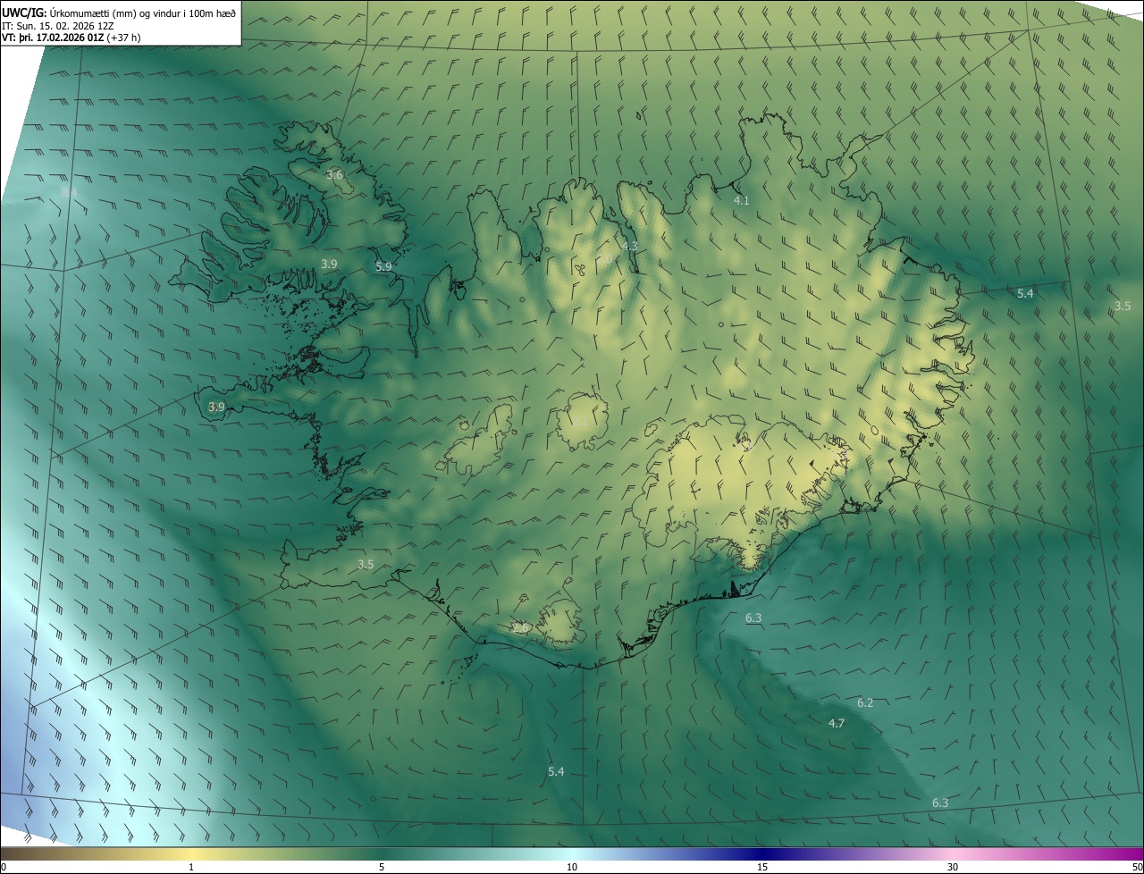
Task: Click the "0" tick on the color scale
Action: tap(4, 867)
